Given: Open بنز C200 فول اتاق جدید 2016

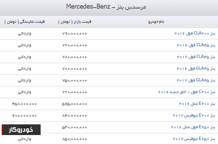Looking at the screenshot, I should point(187,92).
